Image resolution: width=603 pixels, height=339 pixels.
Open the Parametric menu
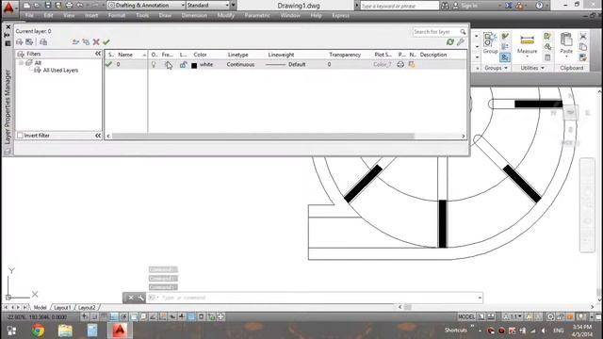tap(257, 15)
